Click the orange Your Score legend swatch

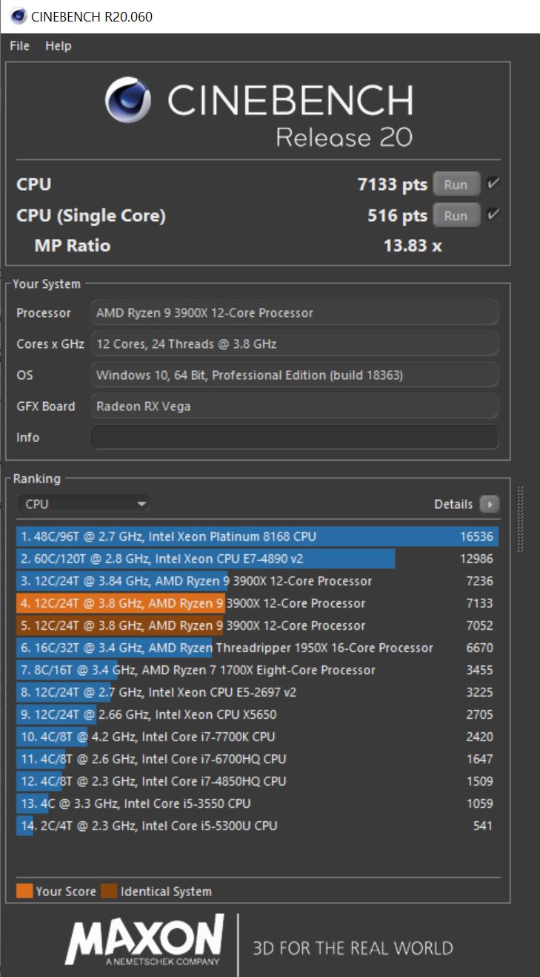(24, 891)
